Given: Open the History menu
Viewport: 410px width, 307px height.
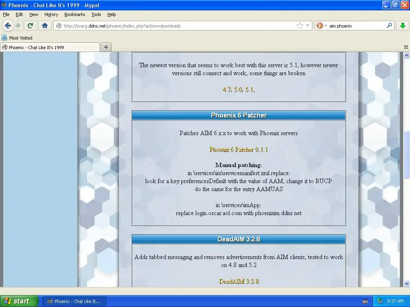Looking at the screenshot, I should point(51,14).
